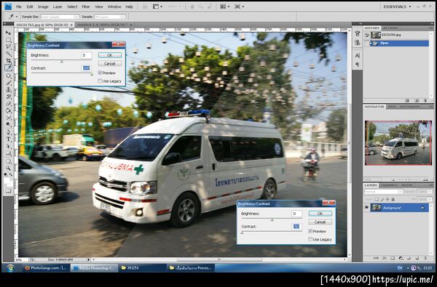Toggle Quick Mask mode icon
The image size is (437, 287).
[x=8, y=190]
